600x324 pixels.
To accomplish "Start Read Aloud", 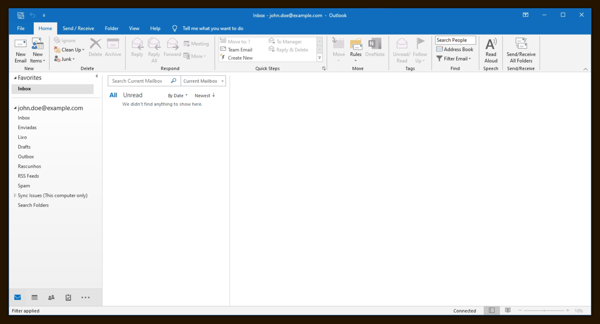I will click(491, 51).
